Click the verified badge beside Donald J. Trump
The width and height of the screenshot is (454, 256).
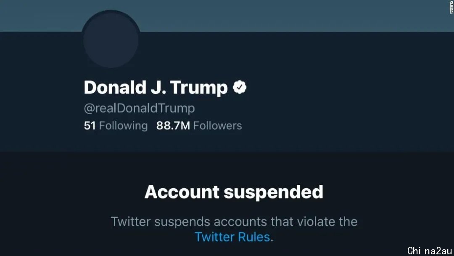(x=240, y=87)
